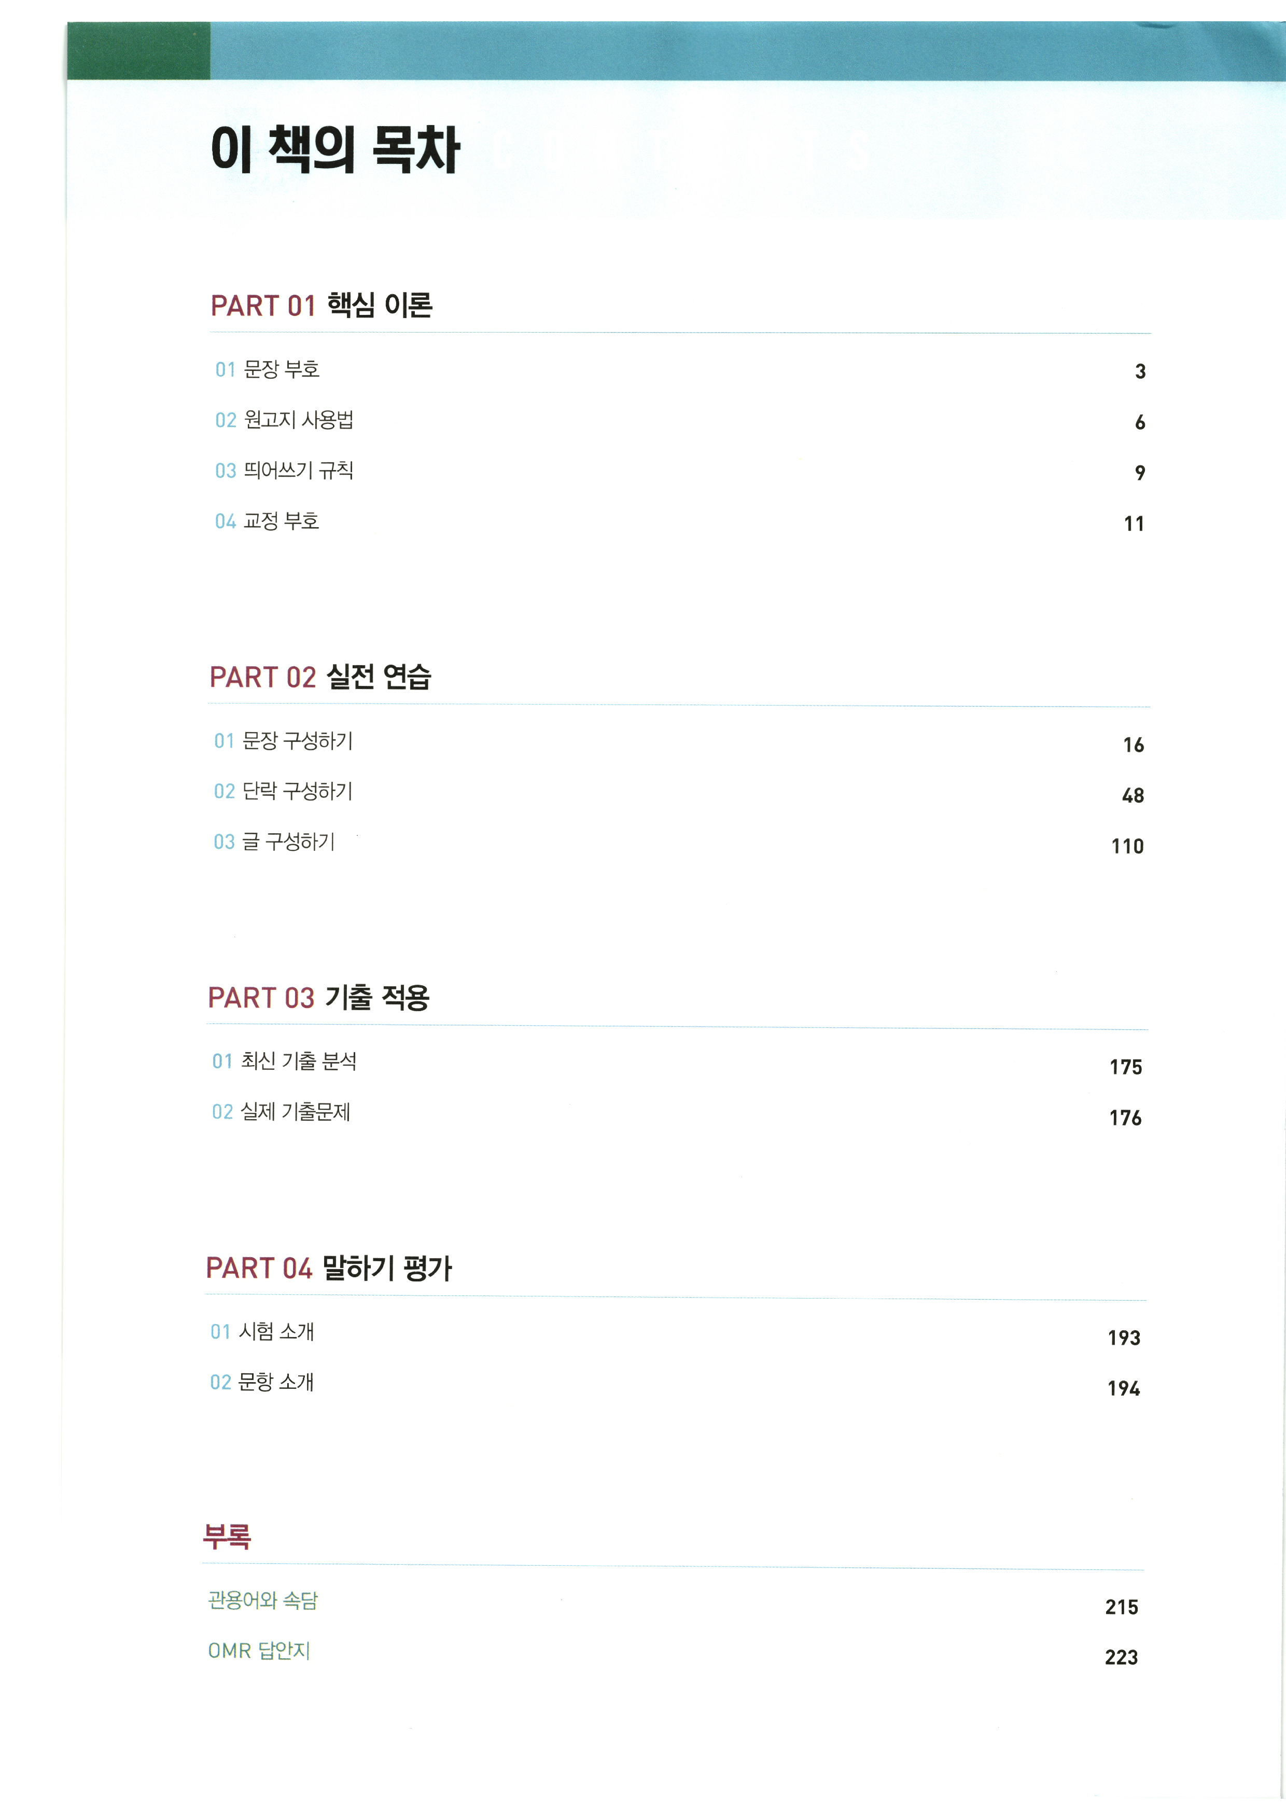Click the '02 실제 기출문제' entry

click(281, 1112)
